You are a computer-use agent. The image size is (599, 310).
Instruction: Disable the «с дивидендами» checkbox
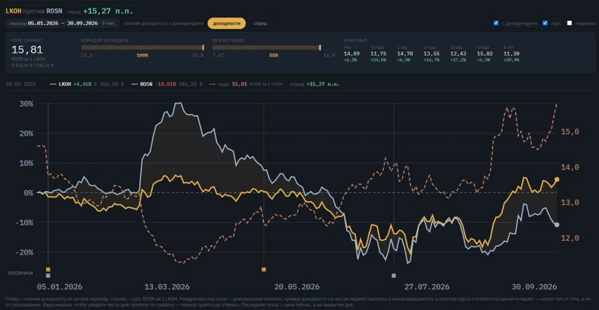pyautogui.click(x=496, y=23)
